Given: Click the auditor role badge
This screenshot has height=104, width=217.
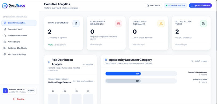Looking at the screenshot, I should pos(31,91).
